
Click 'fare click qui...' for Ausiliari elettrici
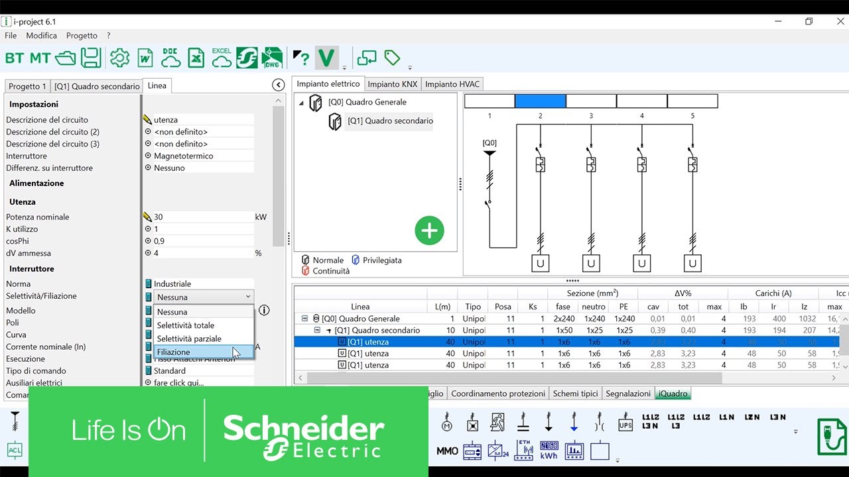point(179,383)
